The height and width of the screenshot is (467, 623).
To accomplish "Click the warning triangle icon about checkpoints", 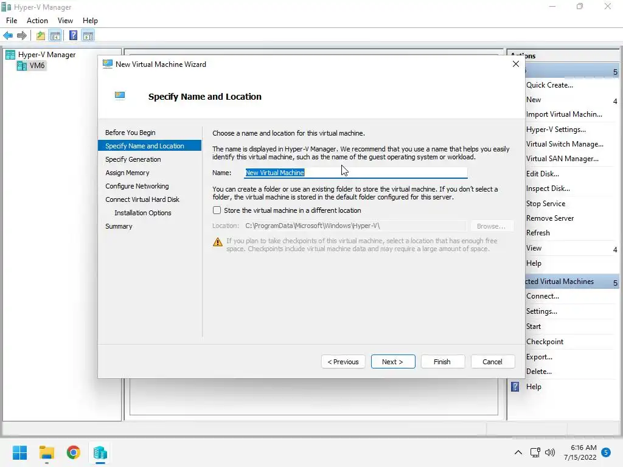I will (x=218, y=242).
